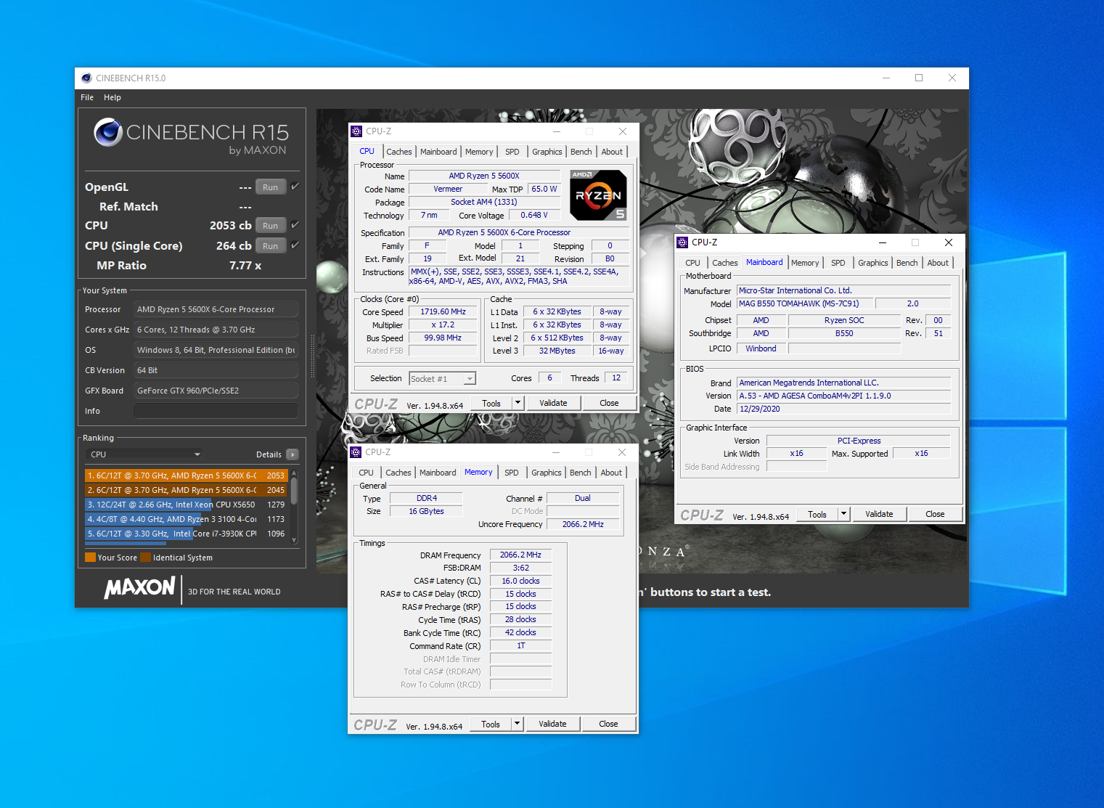Click Validate in the CPU tab window
Screen dimensions: 1104x808
[x=553, y=403]
